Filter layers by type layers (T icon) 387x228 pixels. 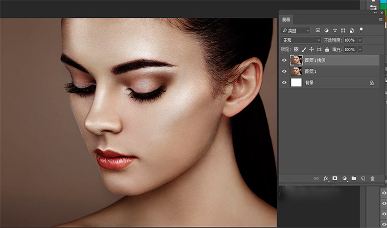[x=335, y=30]
